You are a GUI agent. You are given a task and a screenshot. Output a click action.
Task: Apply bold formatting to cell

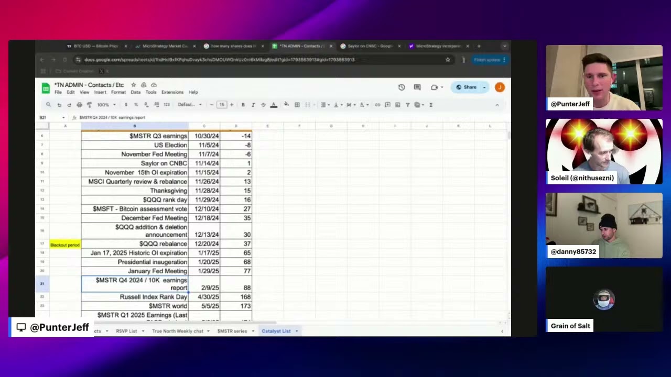pos(243,105)
